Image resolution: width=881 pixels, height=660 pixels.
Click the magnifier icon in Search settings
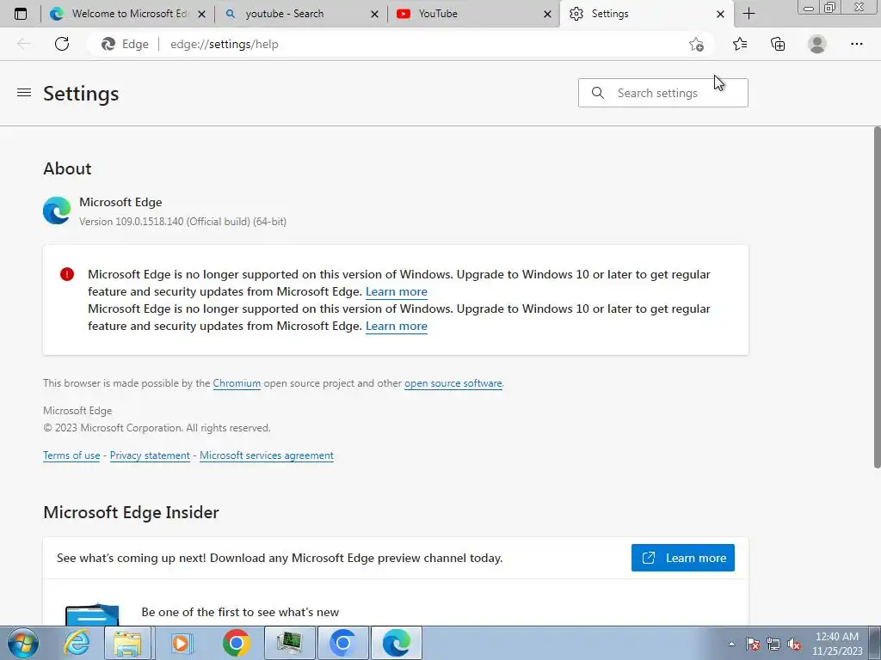[598, 93]
